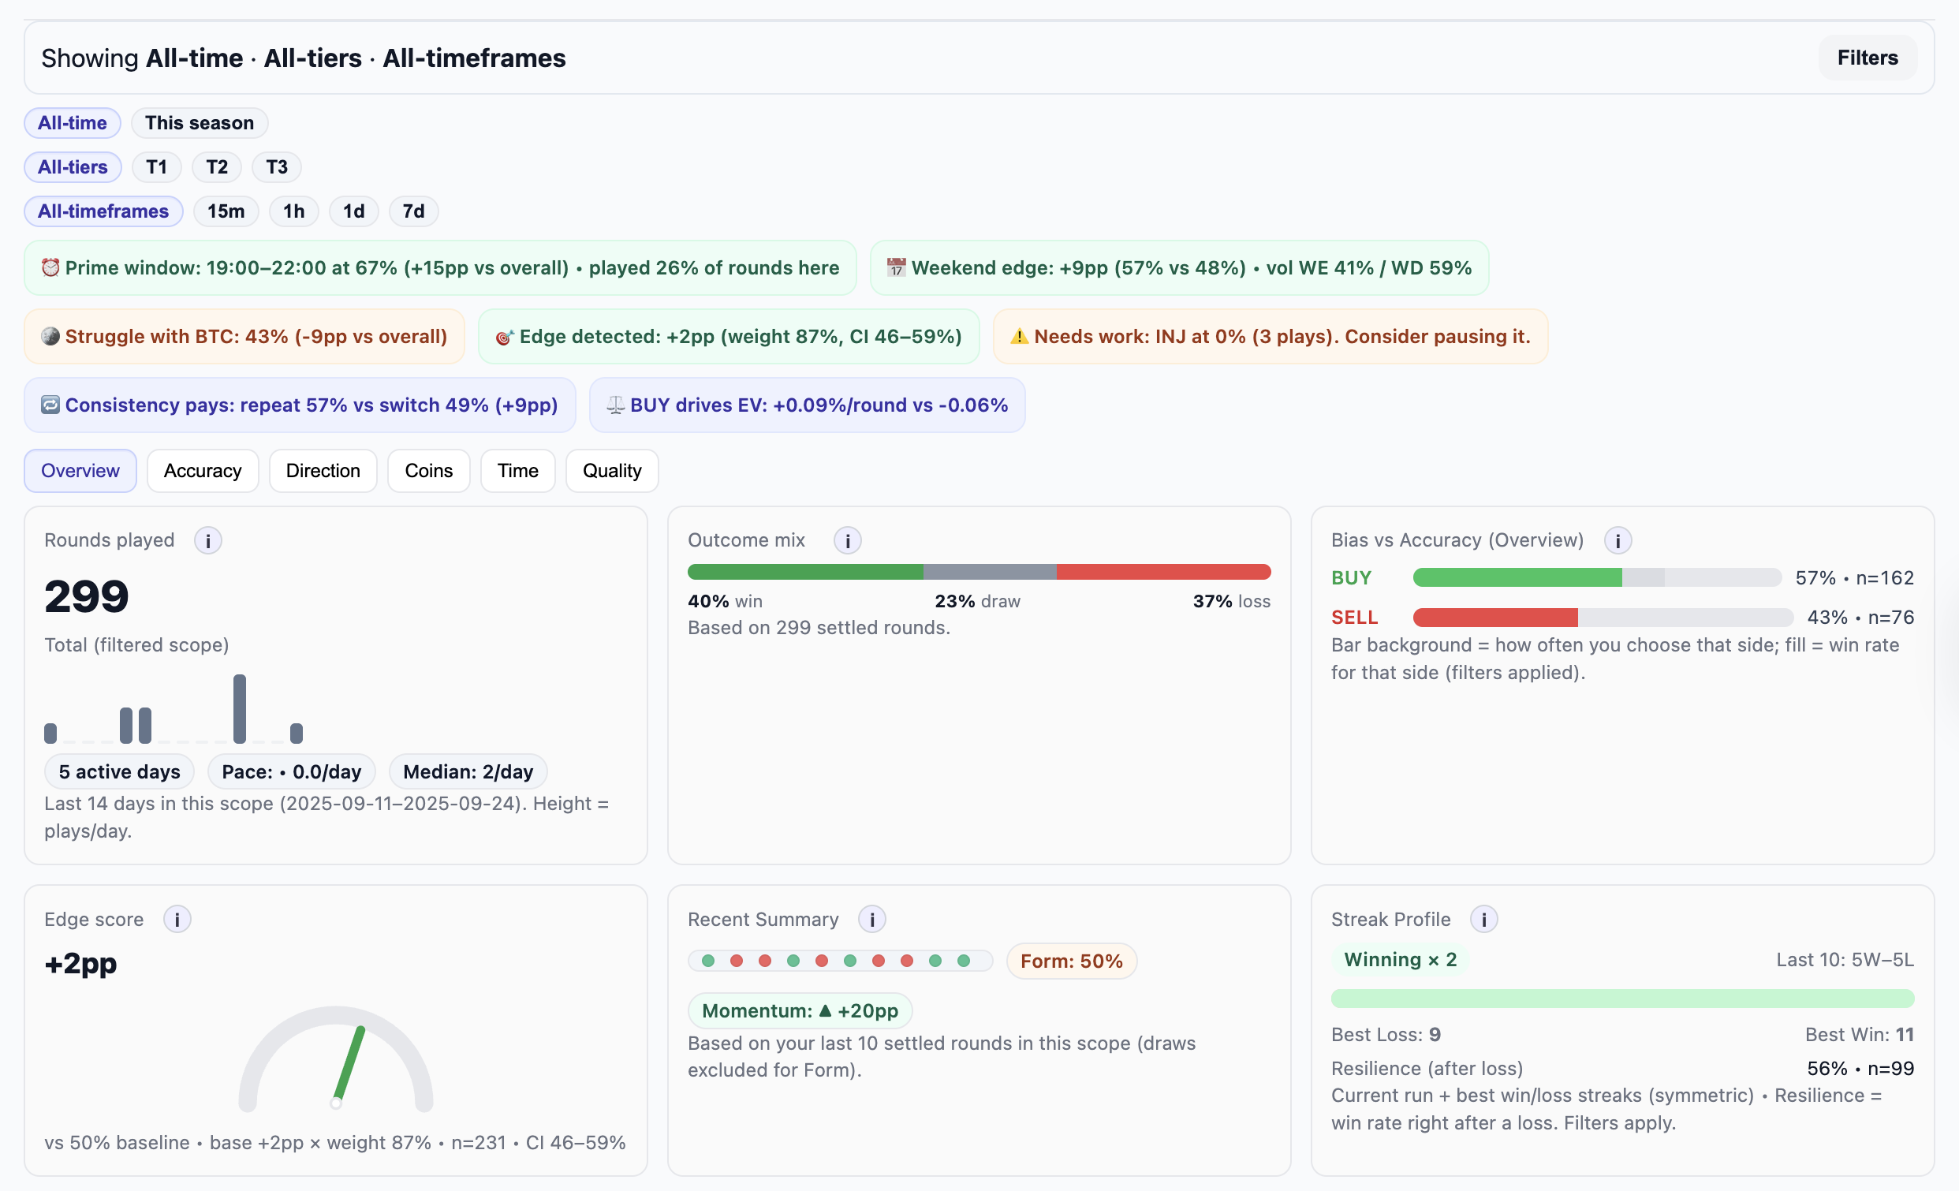Image resolution: width=1959 pixels, height=1191 pixels.
Task: Click the Weekend edge insight chip
Action: pos(1178,268)
